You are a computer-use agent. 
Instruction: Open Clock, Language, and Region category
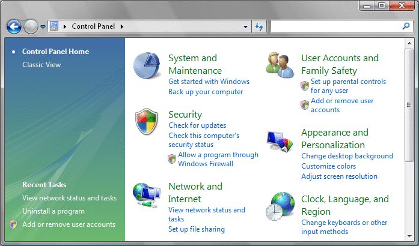pyautogui.click(x=345, y=205)
